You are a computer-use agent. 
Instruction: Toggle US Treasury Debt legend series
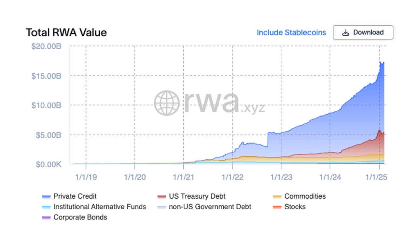pos(197,196)
